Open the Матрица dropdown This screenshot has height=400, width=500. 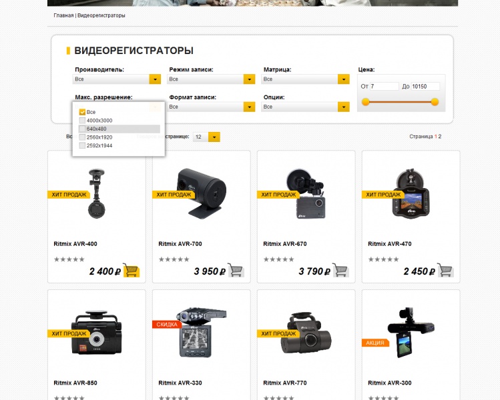tap(305, 79)
